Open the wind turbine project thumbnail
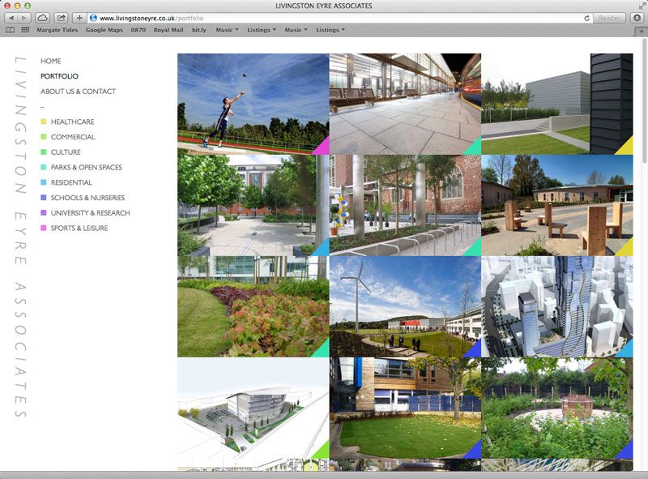This screenshot has height=479, width=648. point(405,306)
